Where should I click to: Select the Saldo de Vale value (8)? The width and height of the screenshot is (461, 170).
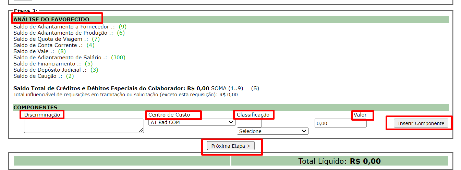pyautogui.click(x=62, y=51)
